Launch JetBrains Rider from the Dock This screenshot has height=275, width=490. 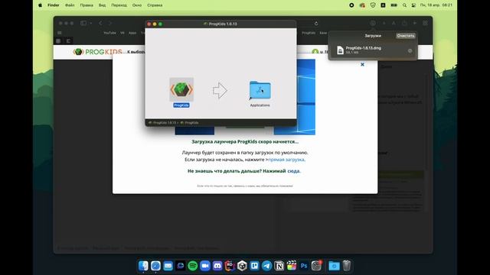[x=230, y=266]
